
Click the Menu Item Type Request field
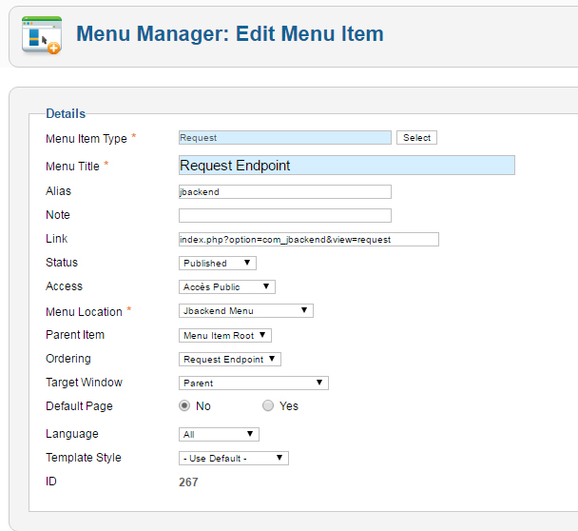tap(285, 138)
